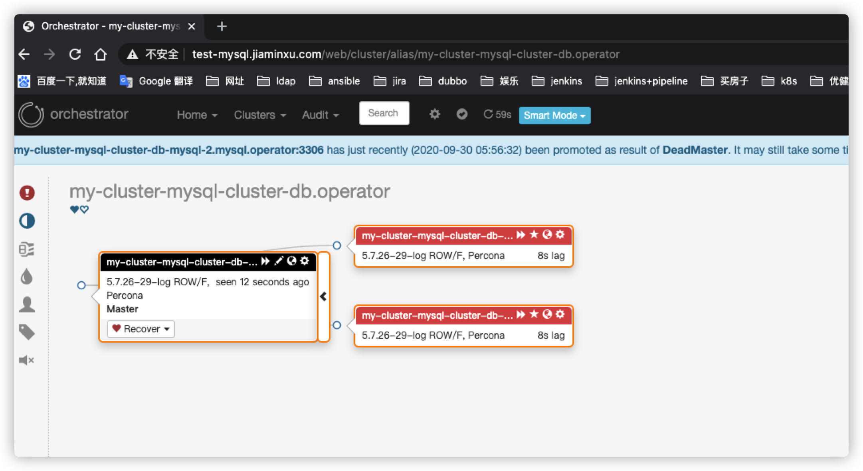Click the Search input field

pos(384,113)
